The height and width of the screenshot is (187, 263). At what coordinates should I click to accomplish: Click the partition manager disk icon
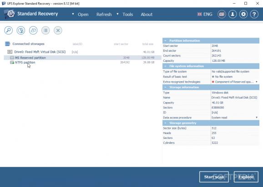coord(21,30)
